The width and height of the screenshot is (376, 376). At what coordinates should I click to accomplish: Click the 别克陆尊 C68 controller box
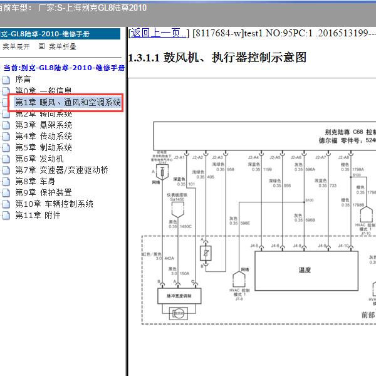point(264,136)
